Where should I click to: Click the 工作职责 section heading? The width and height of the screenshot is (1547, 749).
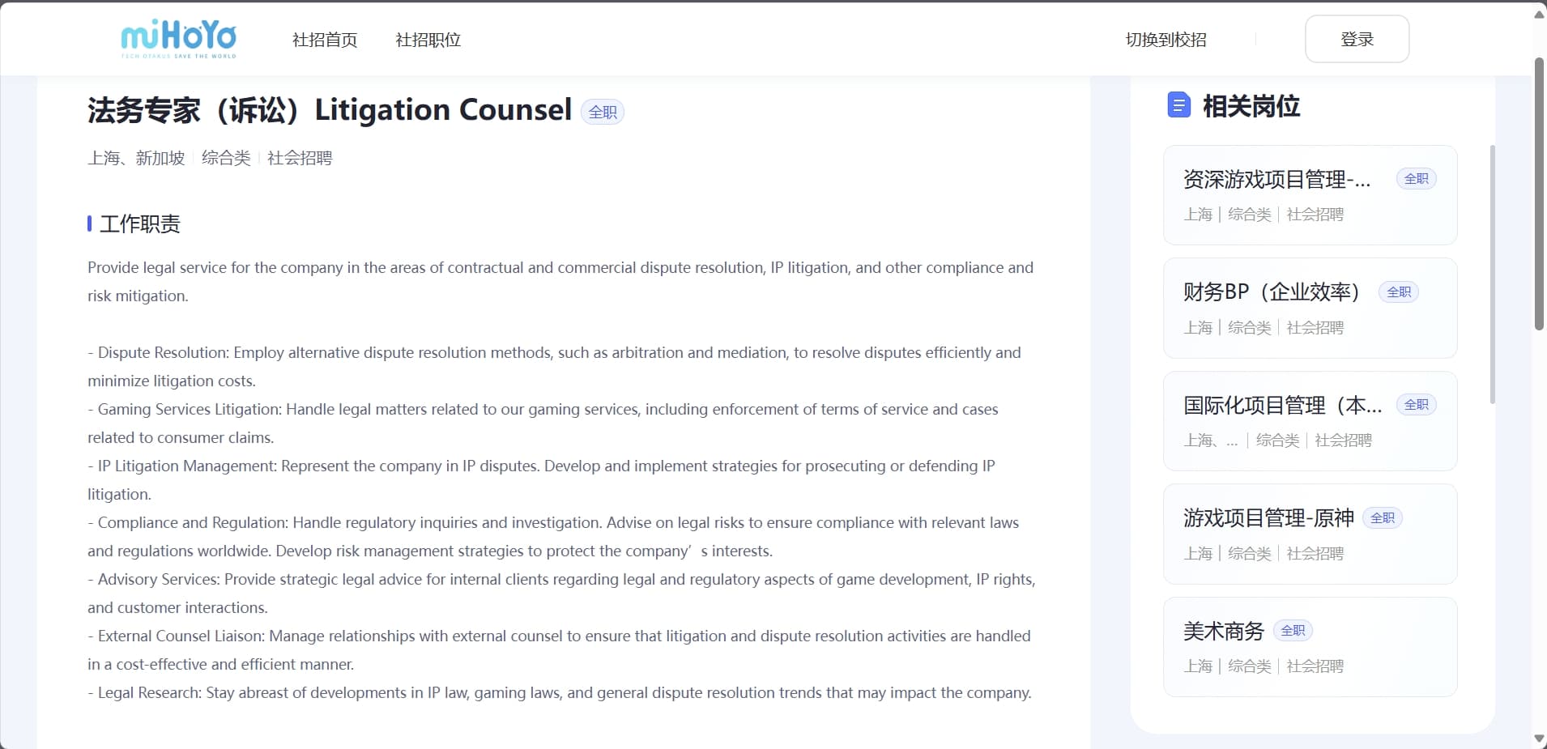(x=139, y=224)
